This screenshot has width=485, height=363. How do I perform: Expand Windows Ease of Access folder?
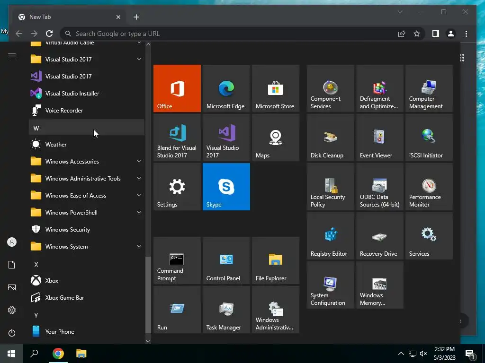tap(87, 195)
